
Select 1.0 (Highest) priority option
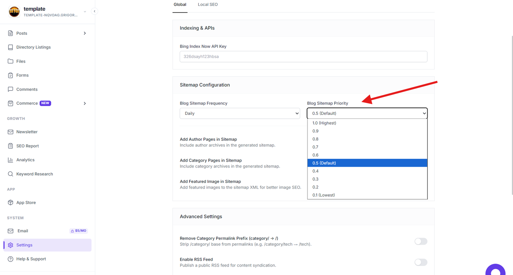point(367,123)
